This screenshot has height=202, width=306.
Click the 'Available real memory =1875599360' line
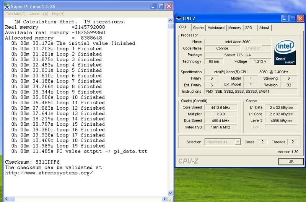tap(55, 33)
